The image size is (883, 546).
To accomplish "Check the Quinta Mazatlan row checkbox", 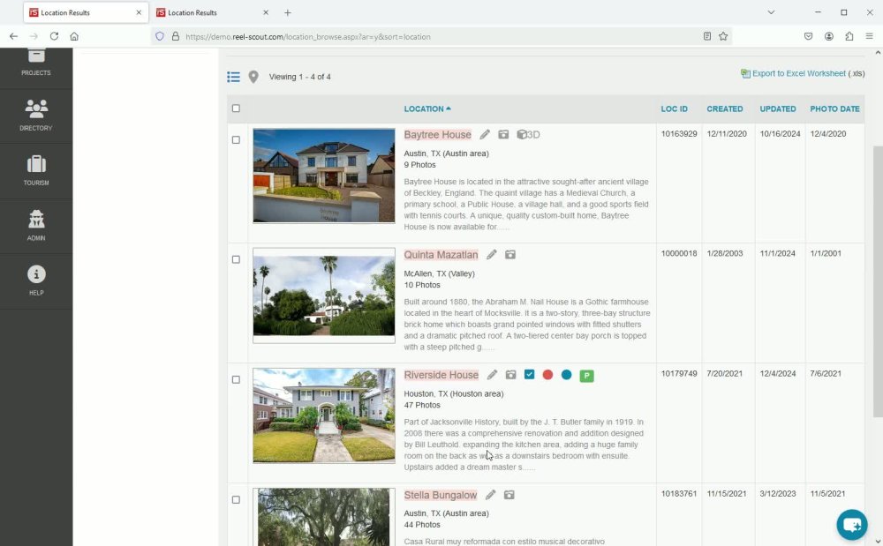I will 236,260.
